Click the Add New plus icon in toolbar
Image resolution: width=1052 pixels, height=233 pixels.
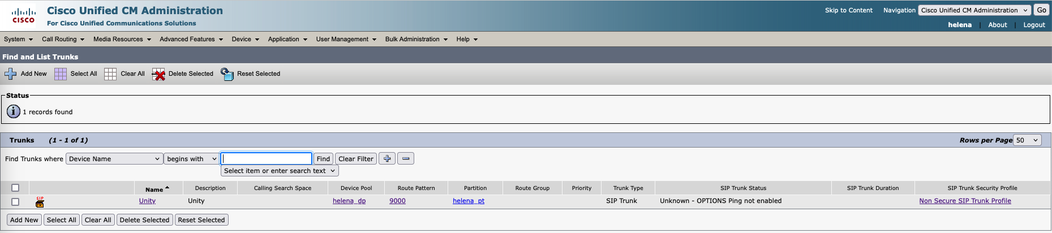(x=10, y=74)
